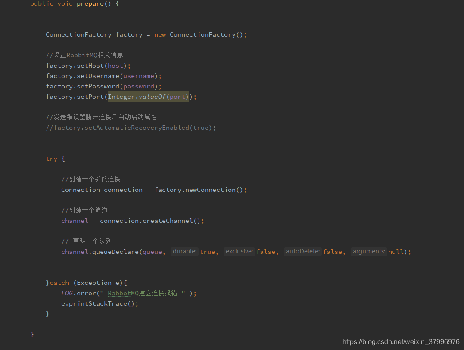Viewport: 464px width, 350px height.
Task: Click the 发送端设置断开连接后自动启动属性 comment
Action: pyautogui.click(x=101, y=117)
